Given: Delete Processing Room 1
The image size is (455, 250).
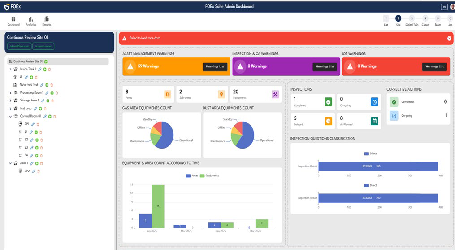Looking at the screenshot, I should click(56, 93).
